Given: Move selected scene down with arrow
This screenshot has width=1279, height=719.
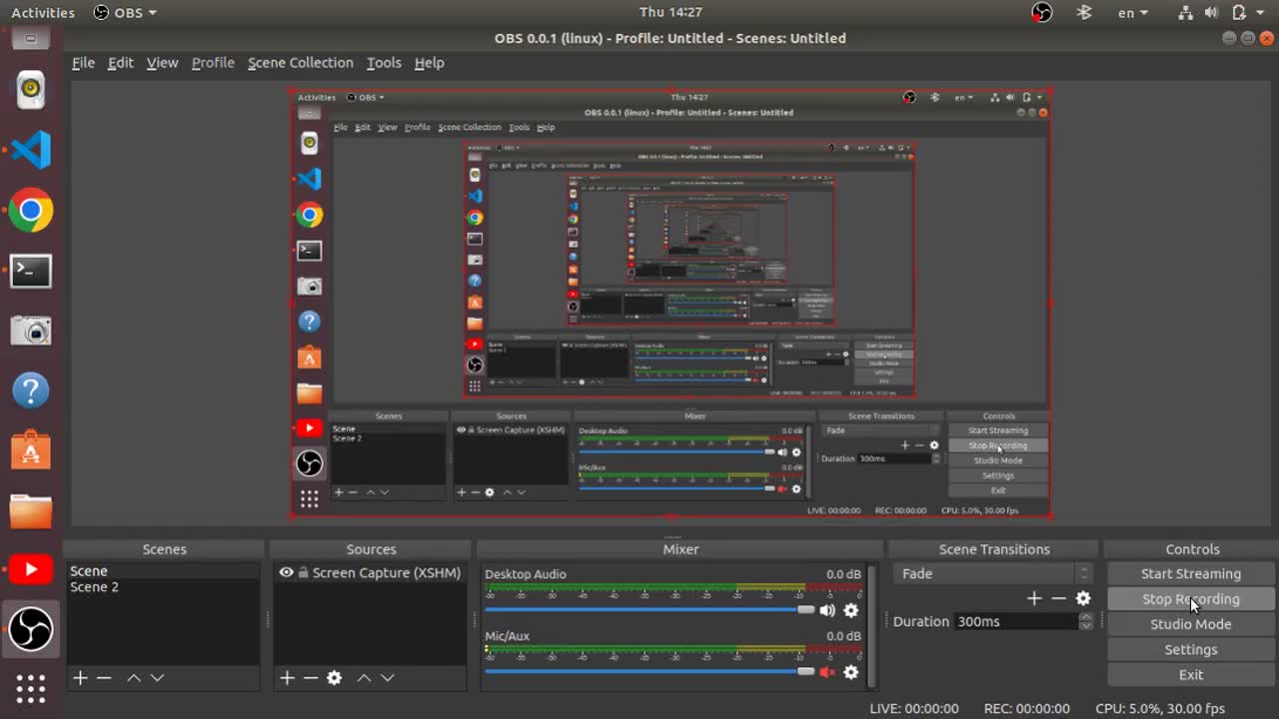Looking at the screenshot, I should 157,678.
